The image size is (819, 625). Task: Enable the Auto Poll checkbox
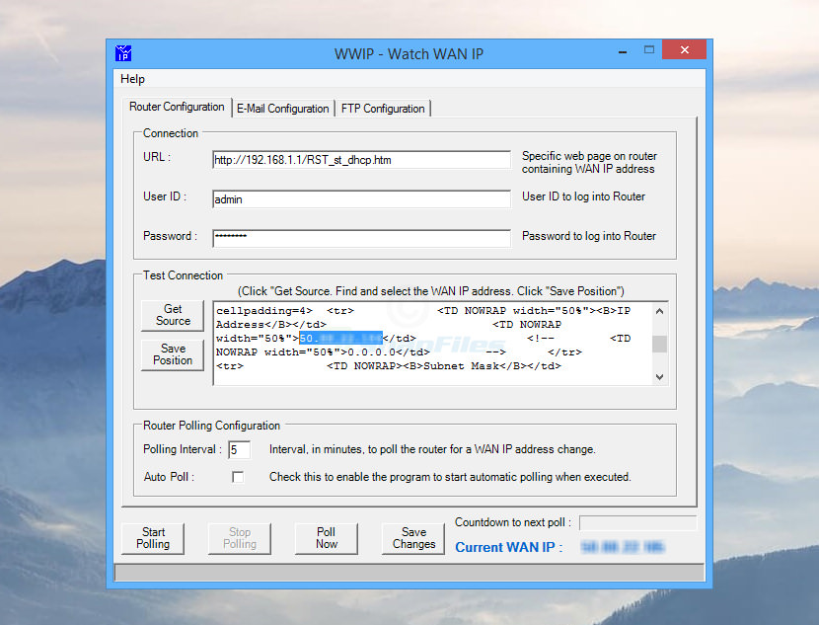(238, 477)
